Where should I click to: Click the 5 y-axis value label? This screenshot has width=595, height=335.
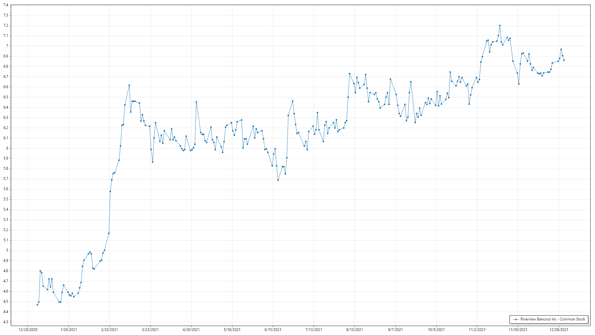point(7,250)
